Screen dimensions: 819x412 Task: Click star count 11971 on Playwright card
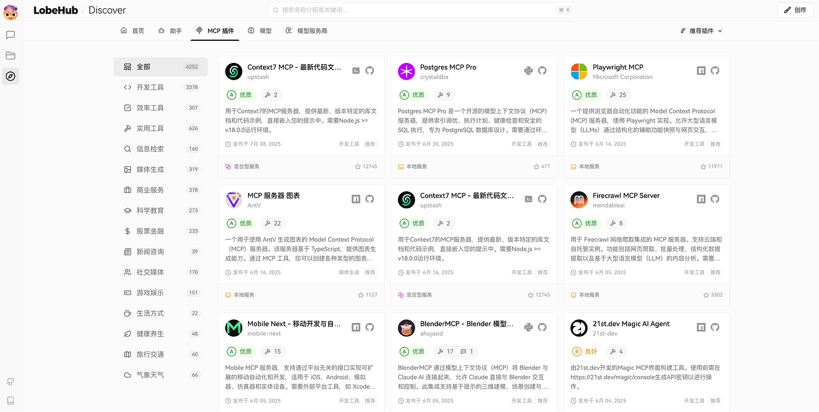point(712,166)
